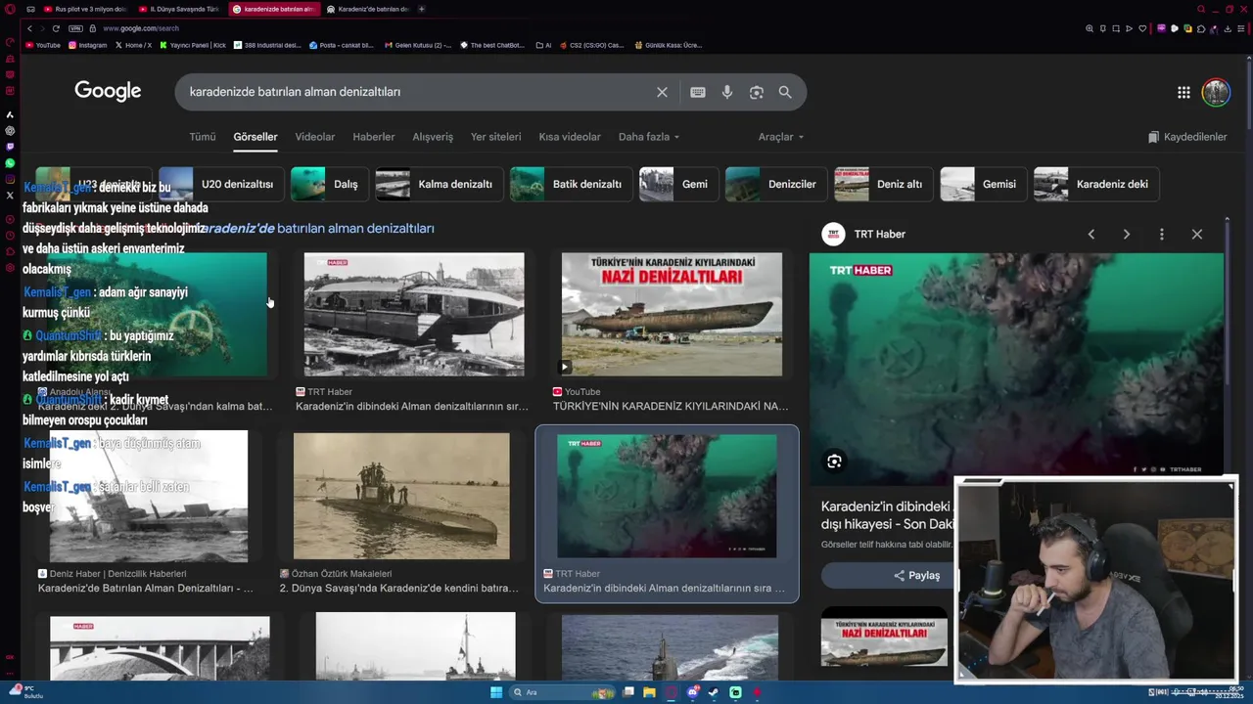Click the Google search query field
Viewport: 1253px width, 704px height.
click(416, 92)
